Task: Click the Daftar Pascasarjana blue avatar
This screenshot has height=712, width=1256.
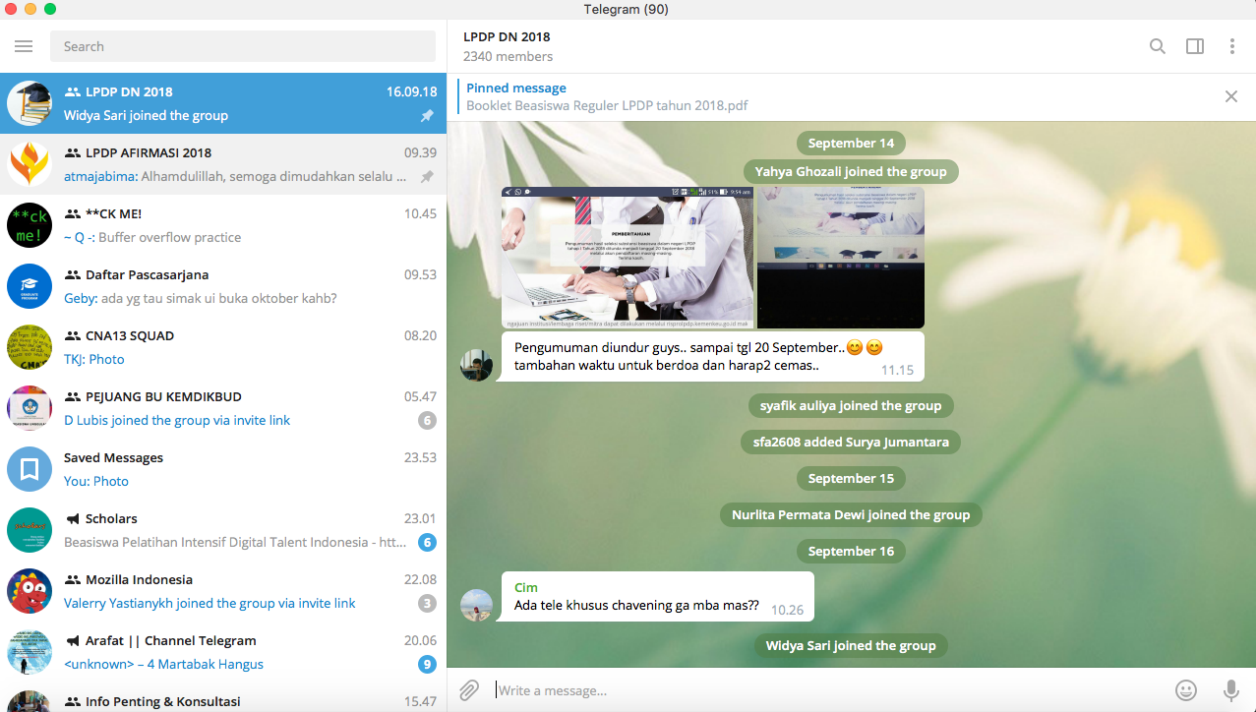Action: pos(30,286)
